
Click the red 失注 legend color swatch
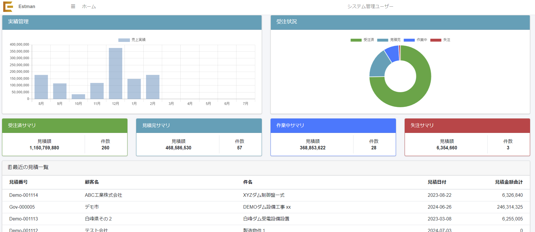point(436,40)
